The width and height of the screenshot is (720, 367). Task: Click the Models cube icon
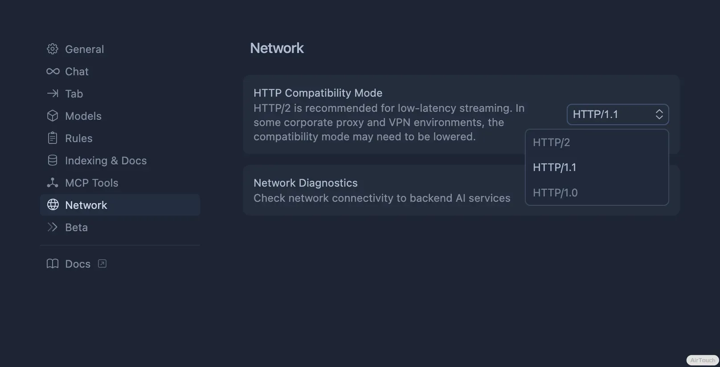[x=53, y=116]
